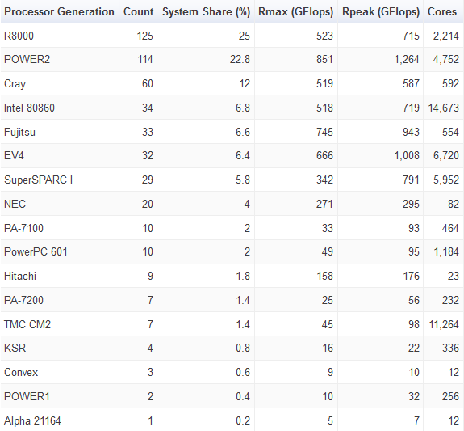The width and height of the screenshot is (464, 431).
Task: Click system share 0.6 for Convex
Action: coord(243,372)
